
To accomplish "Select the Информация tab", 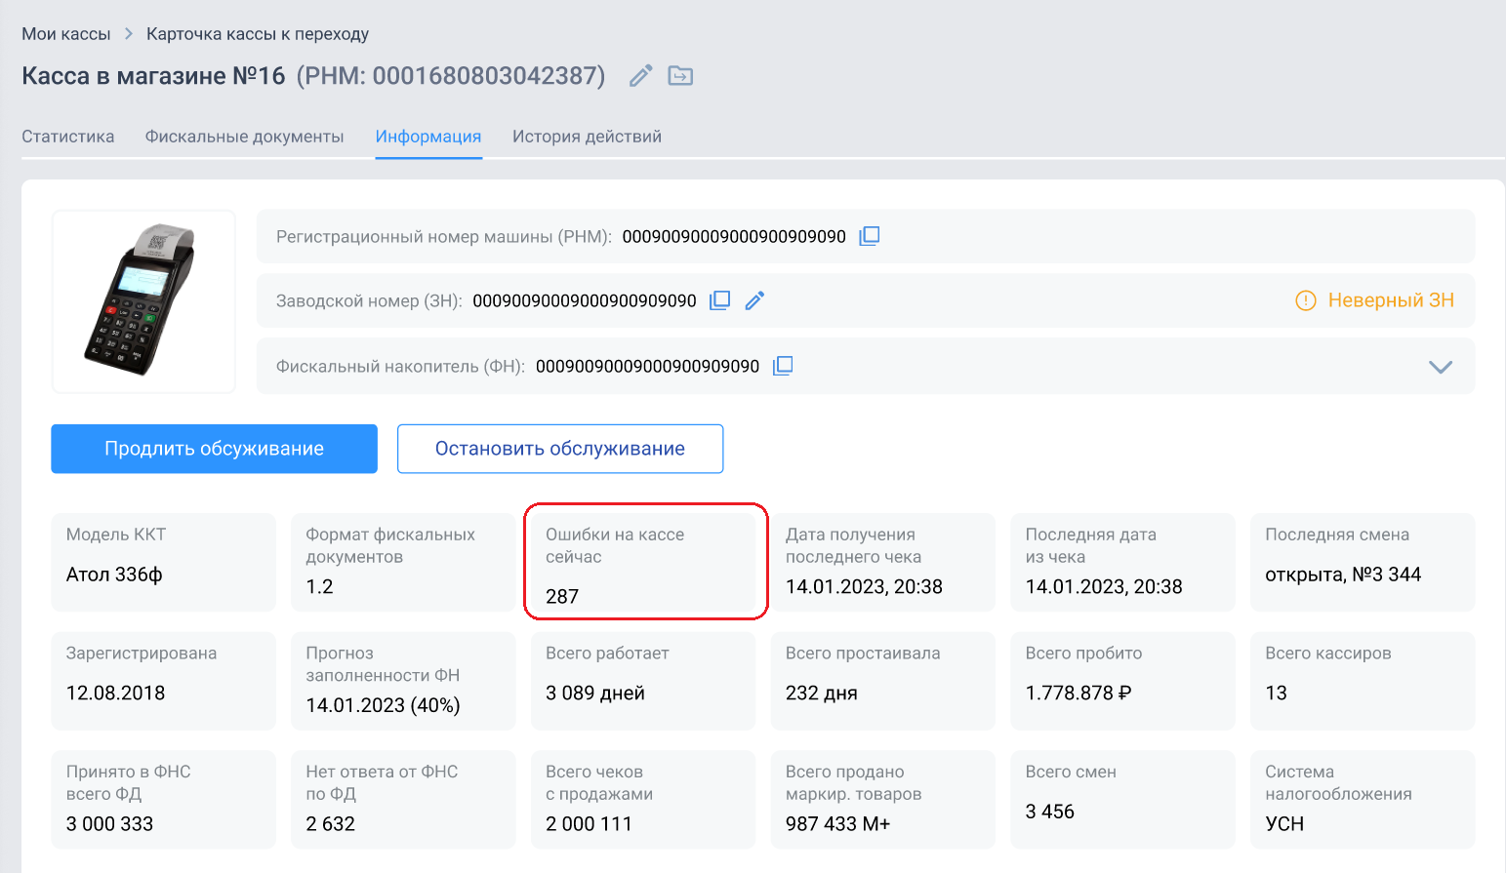I will coord(428,137).
